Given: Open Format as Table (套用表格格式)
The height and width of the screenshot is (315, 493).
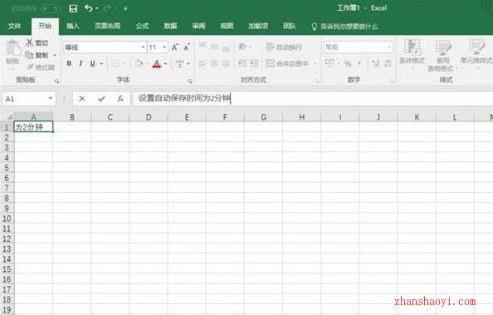Looking at the screenshot, I should click(442, 56).
